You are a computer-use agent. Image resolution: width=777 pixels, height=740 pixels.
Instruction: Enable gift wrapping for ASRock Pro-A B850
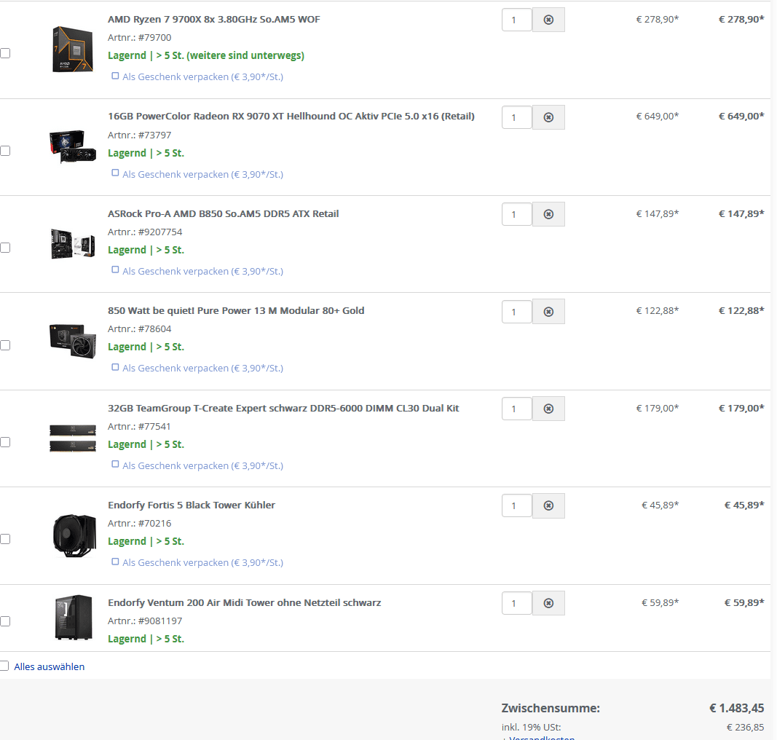click(x=115, y=270)
